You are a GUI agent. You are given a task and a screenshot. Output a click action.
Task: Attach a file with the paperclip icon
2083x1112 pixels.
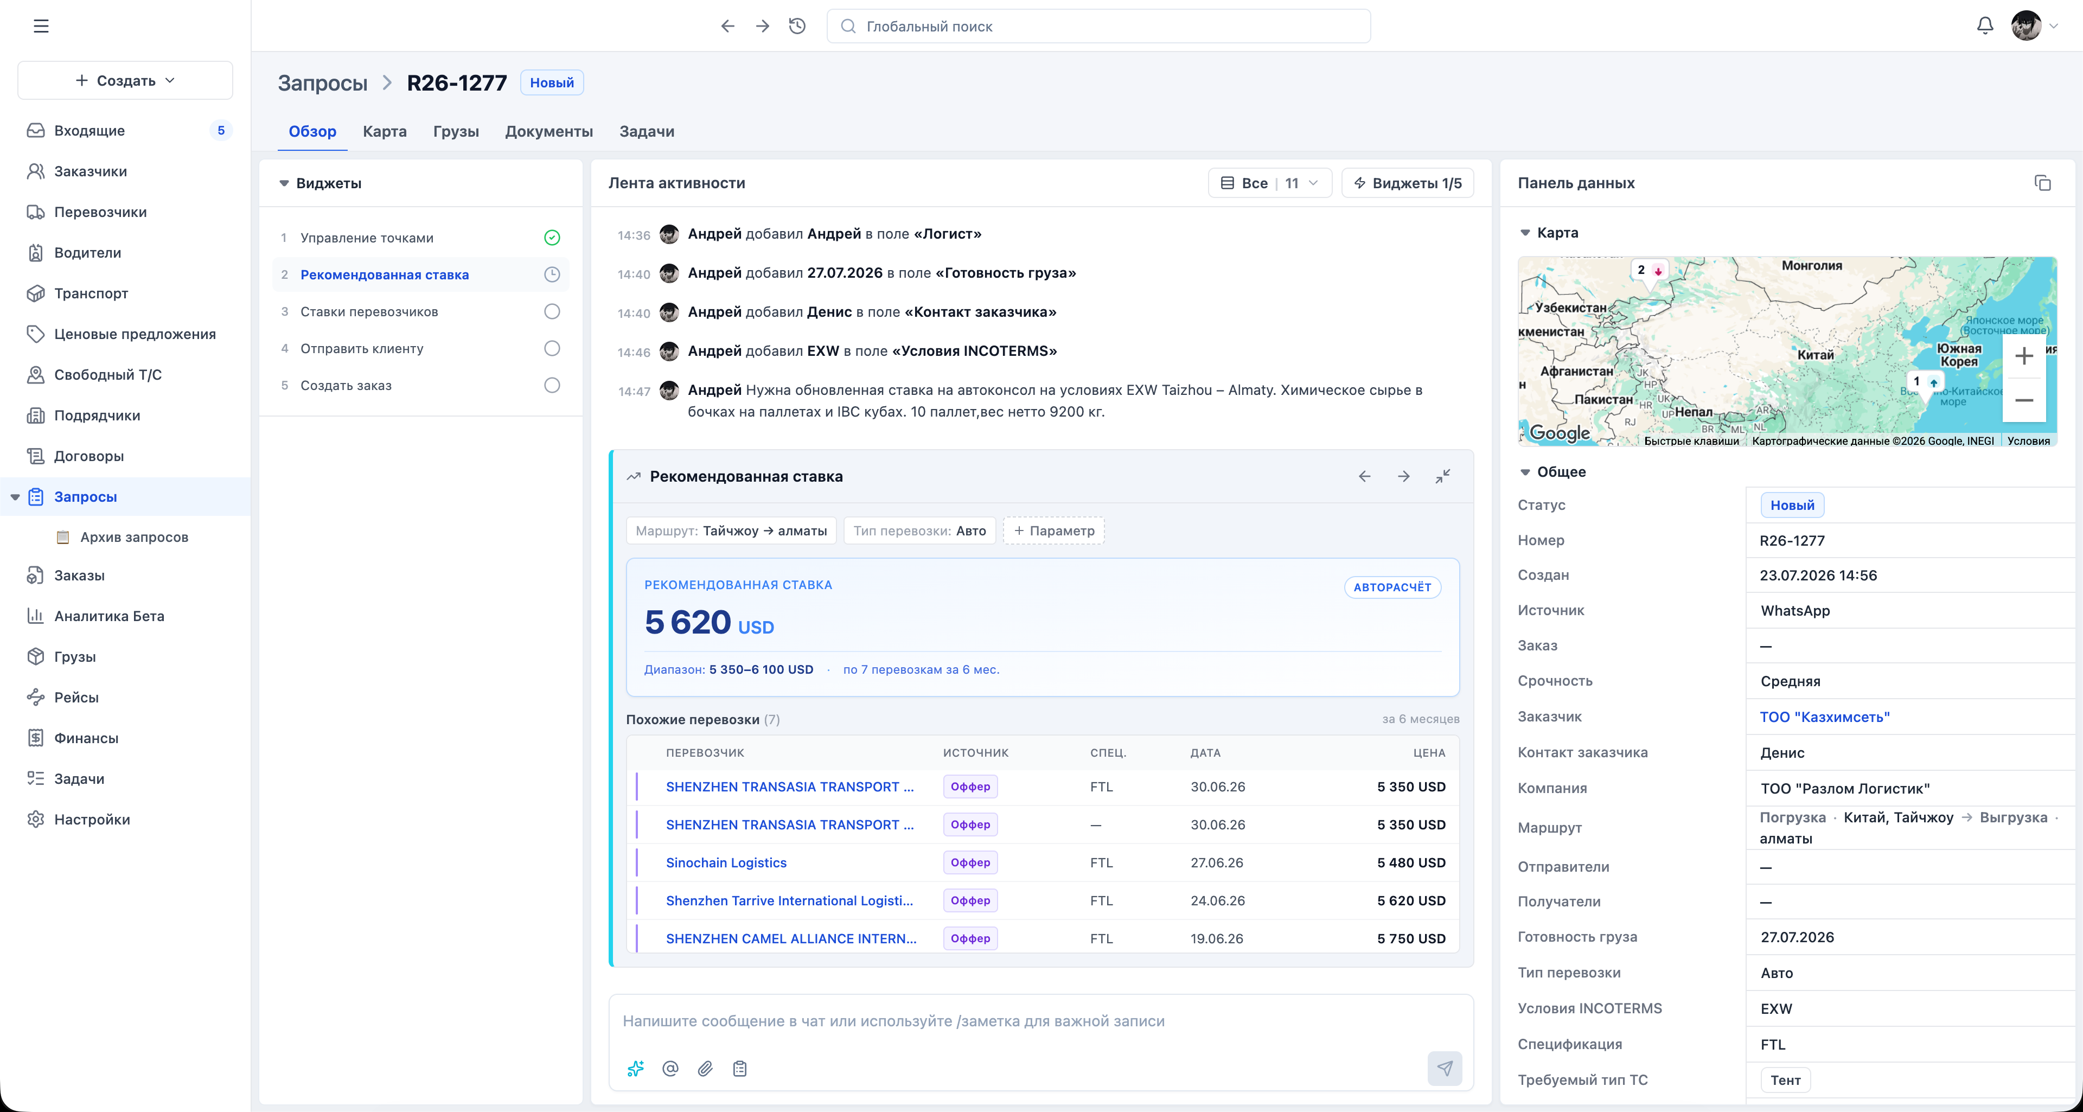[x=705, y=1068]
